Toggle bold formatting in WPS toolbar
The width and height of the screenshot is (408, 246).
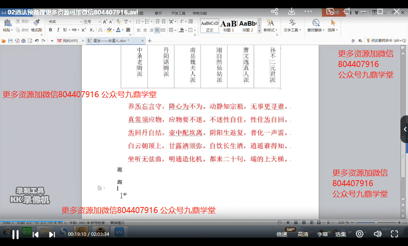coord(50,30)
